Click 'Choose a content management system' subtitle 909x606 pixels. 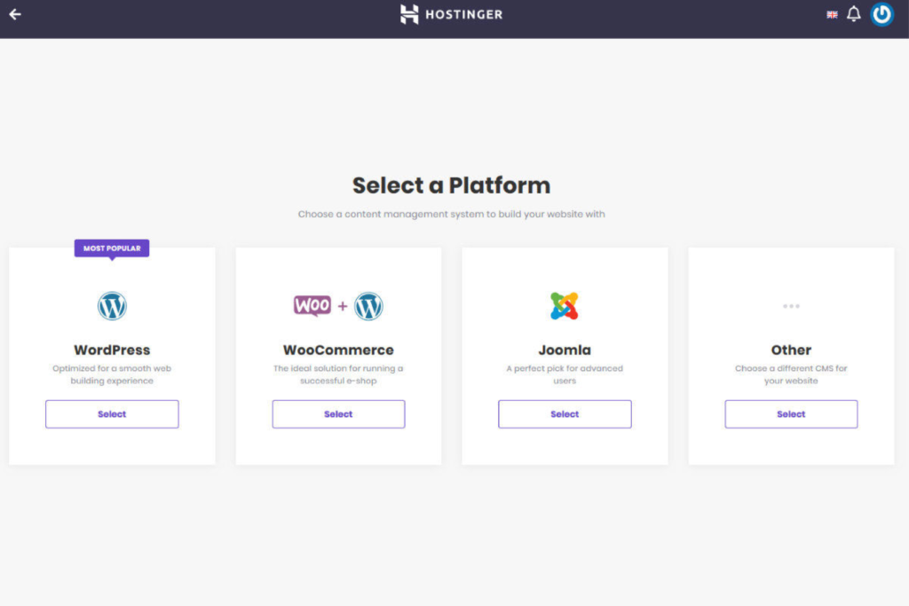452,215
